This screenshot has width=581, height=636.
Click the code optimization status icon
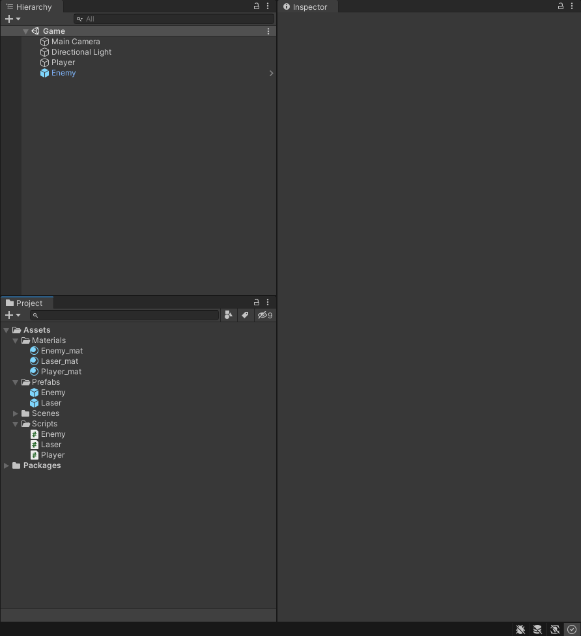[x=554, y=629]
